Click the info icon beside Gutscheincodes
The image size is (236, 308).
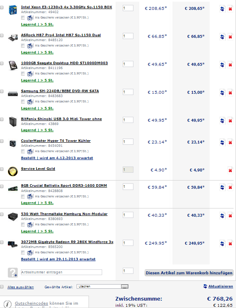[7, 304]
